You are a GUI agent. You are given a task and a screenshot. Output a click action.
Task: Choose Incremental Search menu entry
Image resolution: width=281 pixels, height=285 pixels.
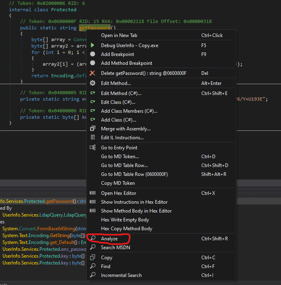coord(121,275)
